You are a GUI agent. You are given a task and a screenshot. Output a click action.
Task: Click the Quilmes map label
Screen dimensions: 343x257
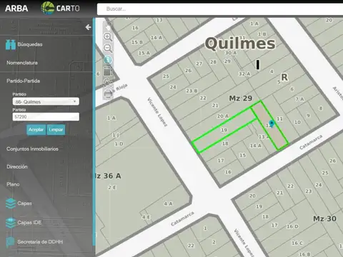pos(240,44)
